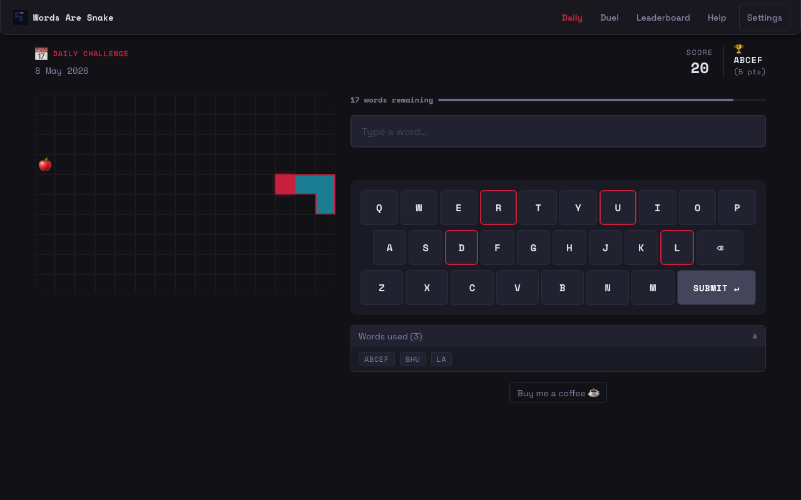Click the red snake head square
Screen dimensions: 801x500
[285, 184]
